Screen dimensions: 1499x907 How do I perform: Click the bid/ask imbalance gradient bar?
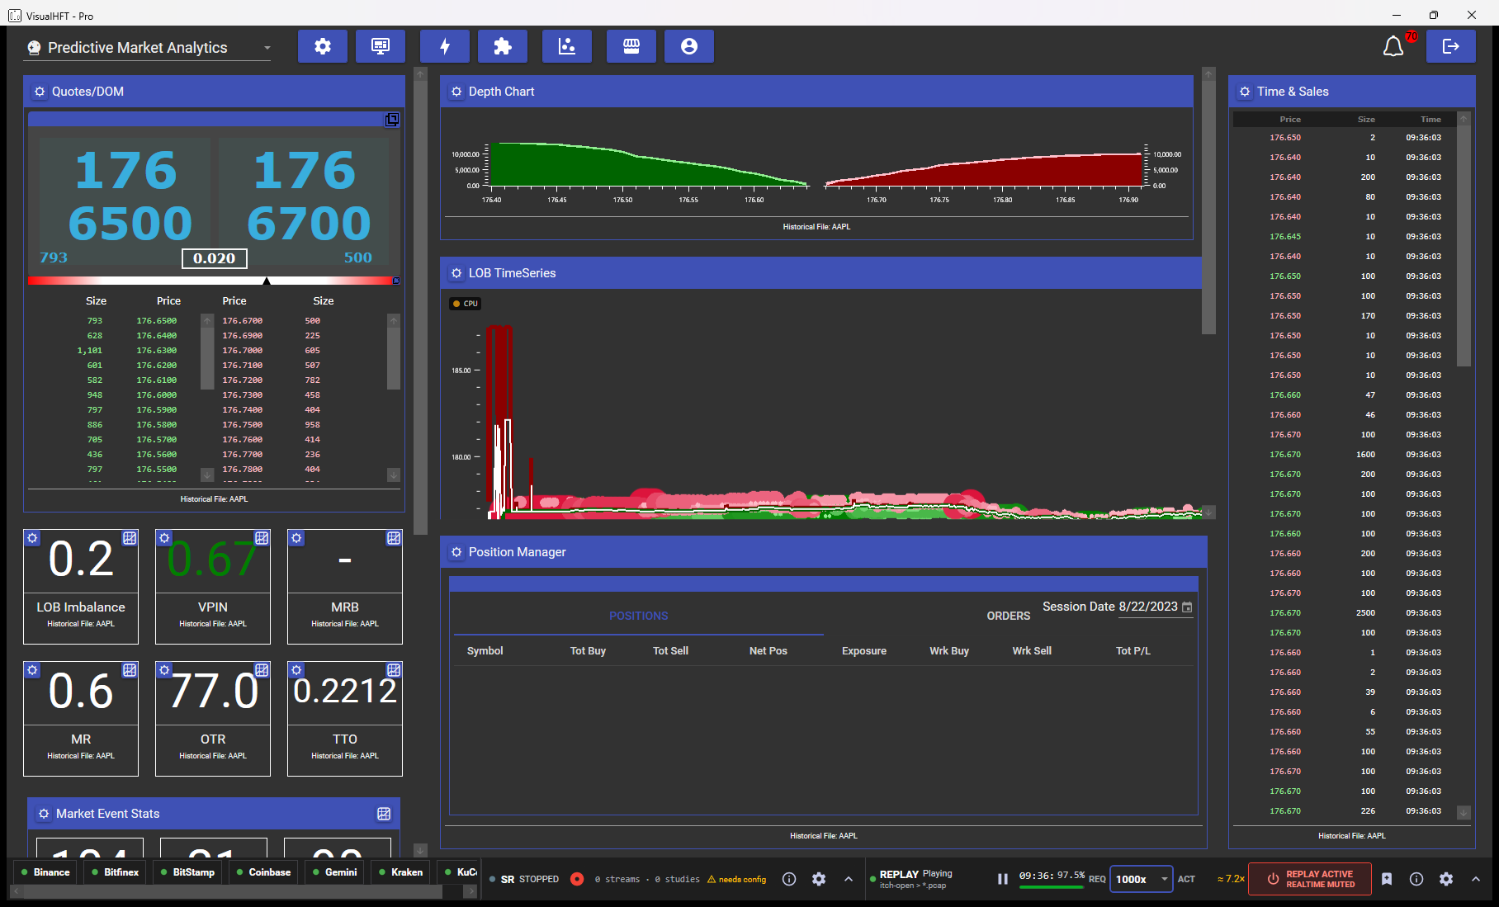pyautogui.click(x=214, y=281)
